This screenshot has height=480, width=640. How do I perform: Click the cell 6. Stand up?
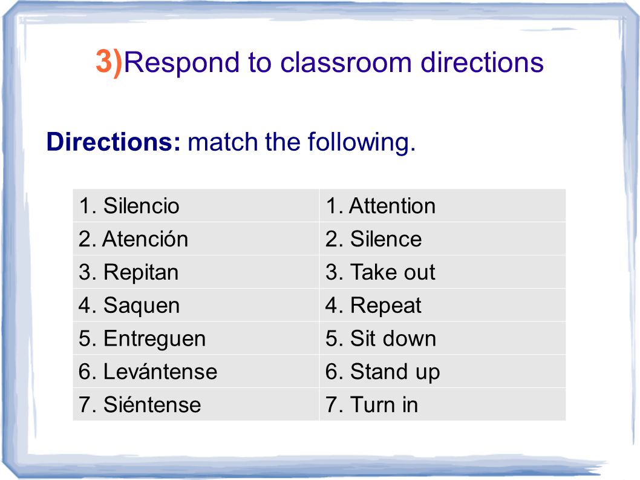coord(443,371)
